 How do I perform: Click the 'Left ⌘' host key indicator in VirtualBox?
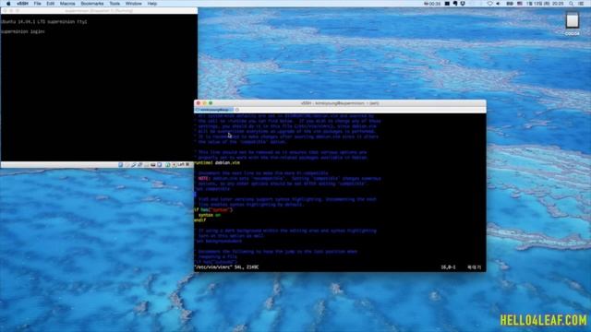(184, 165)
